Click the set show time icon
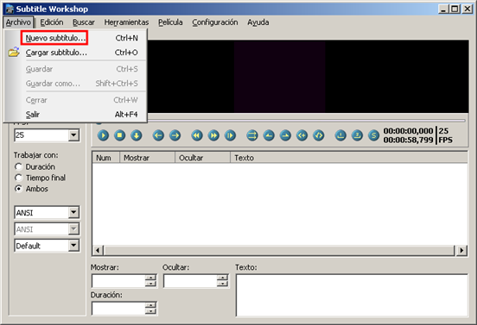 (x=269, y=135)
